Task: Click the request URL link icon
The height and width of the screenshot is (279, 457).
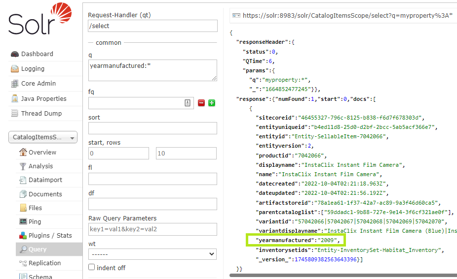Action: click(x=236, y=15)
